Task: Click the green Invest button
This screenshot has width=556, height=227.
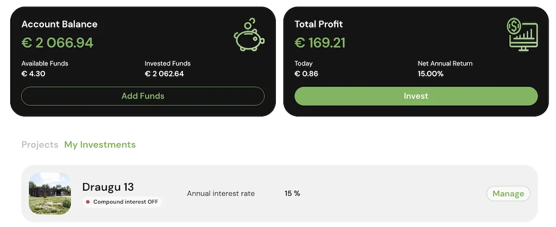Action: [x=416, y=96]
